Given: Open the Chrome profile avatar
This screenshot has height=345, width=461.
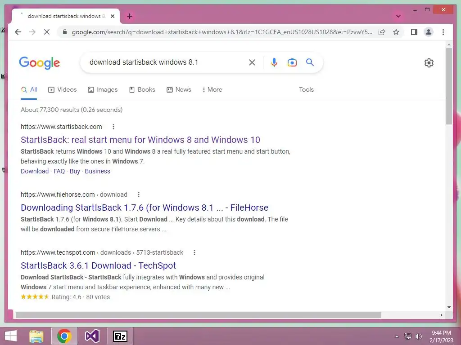Looking at the screenshot, I should (429, 32).
